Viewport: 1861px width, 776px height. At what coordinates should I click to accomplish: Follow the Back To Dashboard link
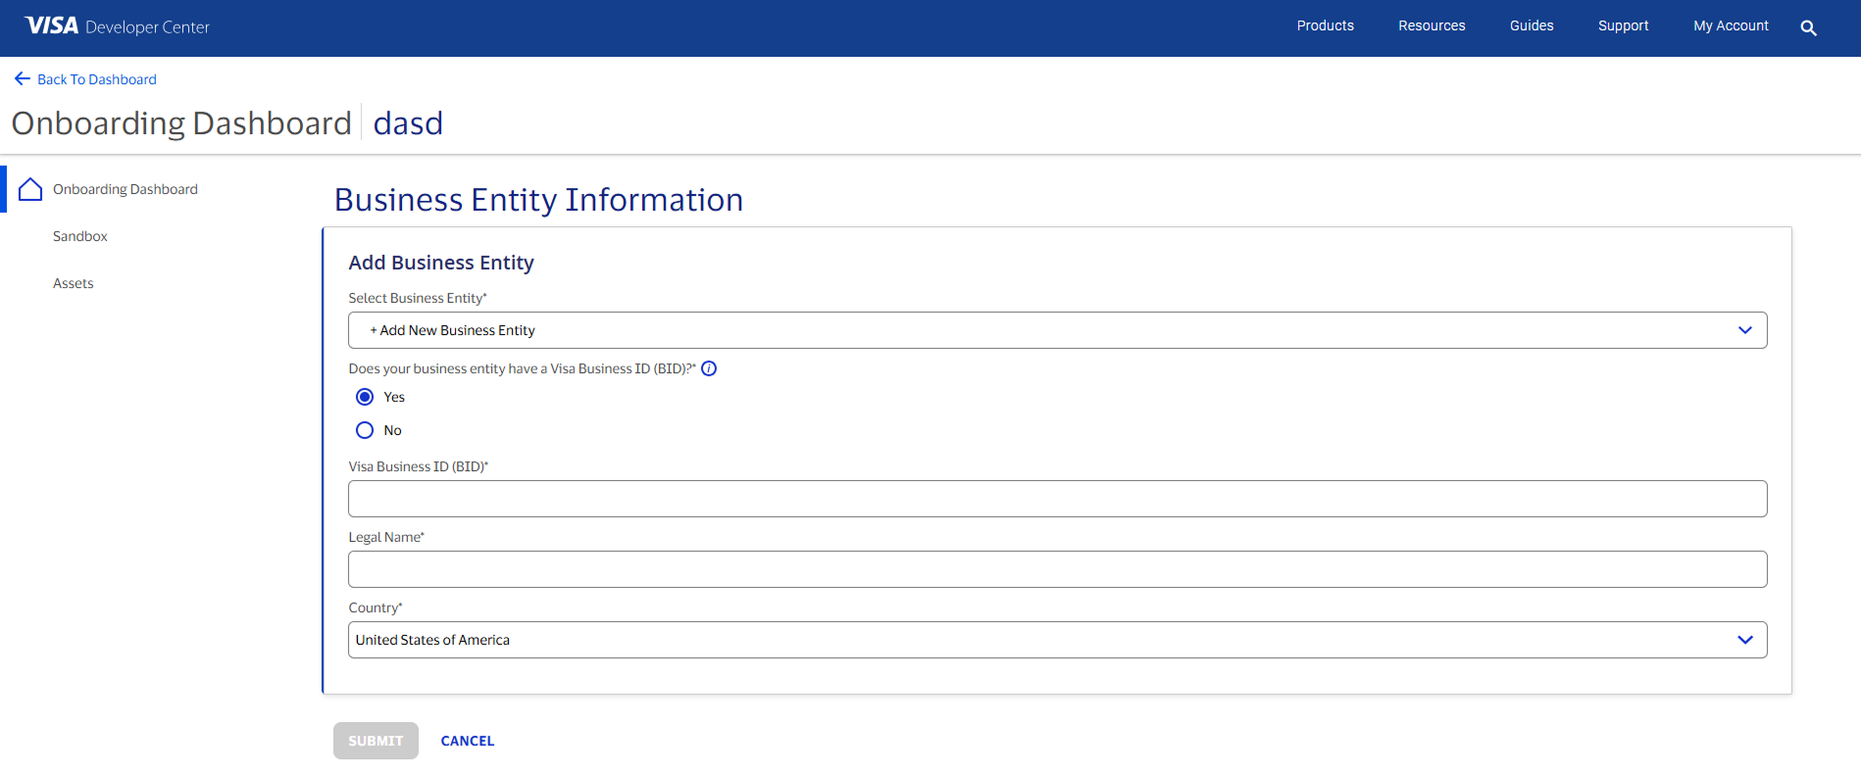[96, 79]
